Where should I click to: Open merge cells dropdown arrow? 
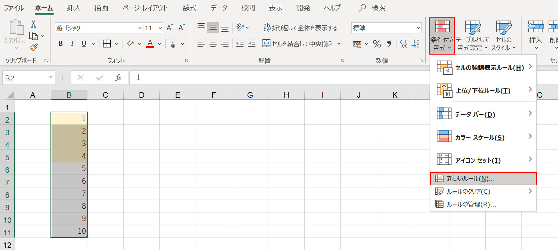click(339, 44)
